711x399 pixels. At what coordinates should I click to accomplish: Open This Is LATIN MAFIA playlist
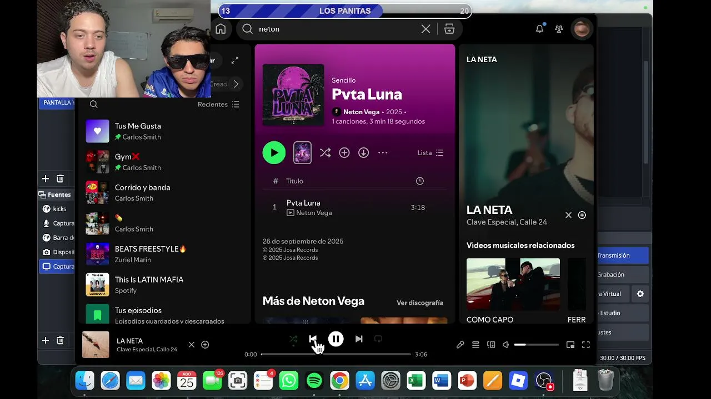[162, 285]
